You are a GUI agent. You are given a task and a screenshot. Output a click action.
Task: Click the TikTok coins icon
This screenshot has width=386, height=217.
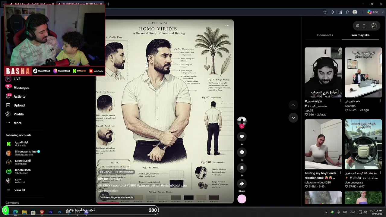[358, 26]
